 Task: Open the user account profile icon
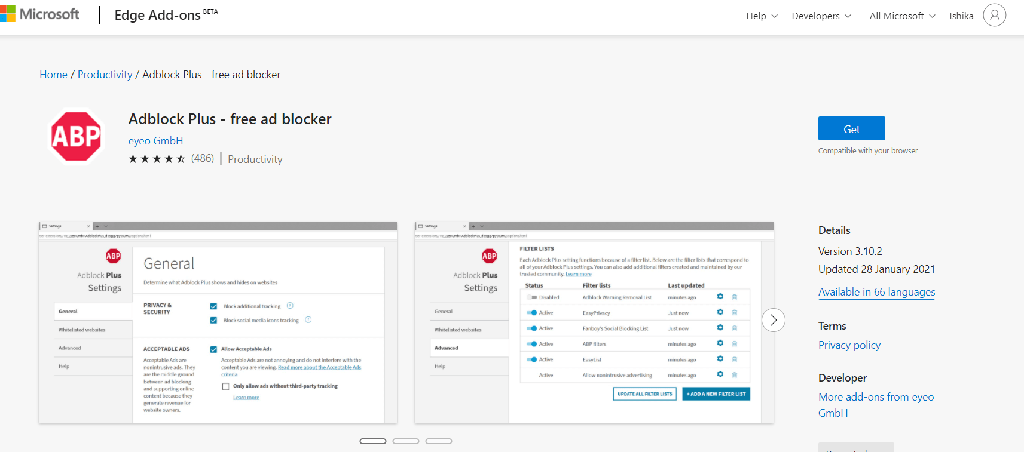995,16
